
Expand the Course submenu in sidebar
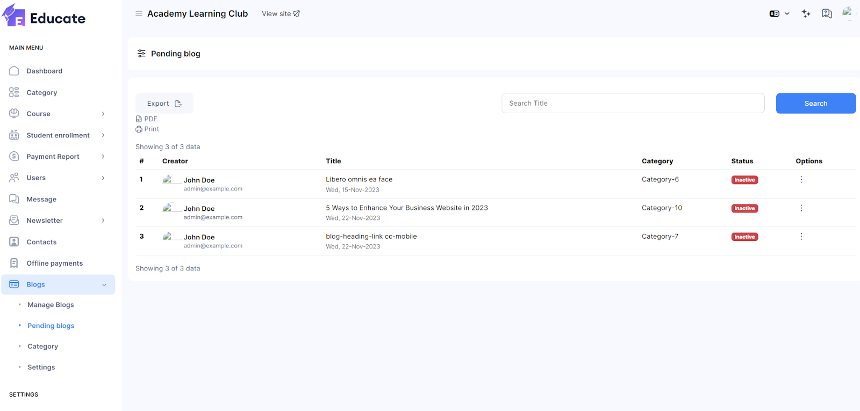[x=103, y=114]
